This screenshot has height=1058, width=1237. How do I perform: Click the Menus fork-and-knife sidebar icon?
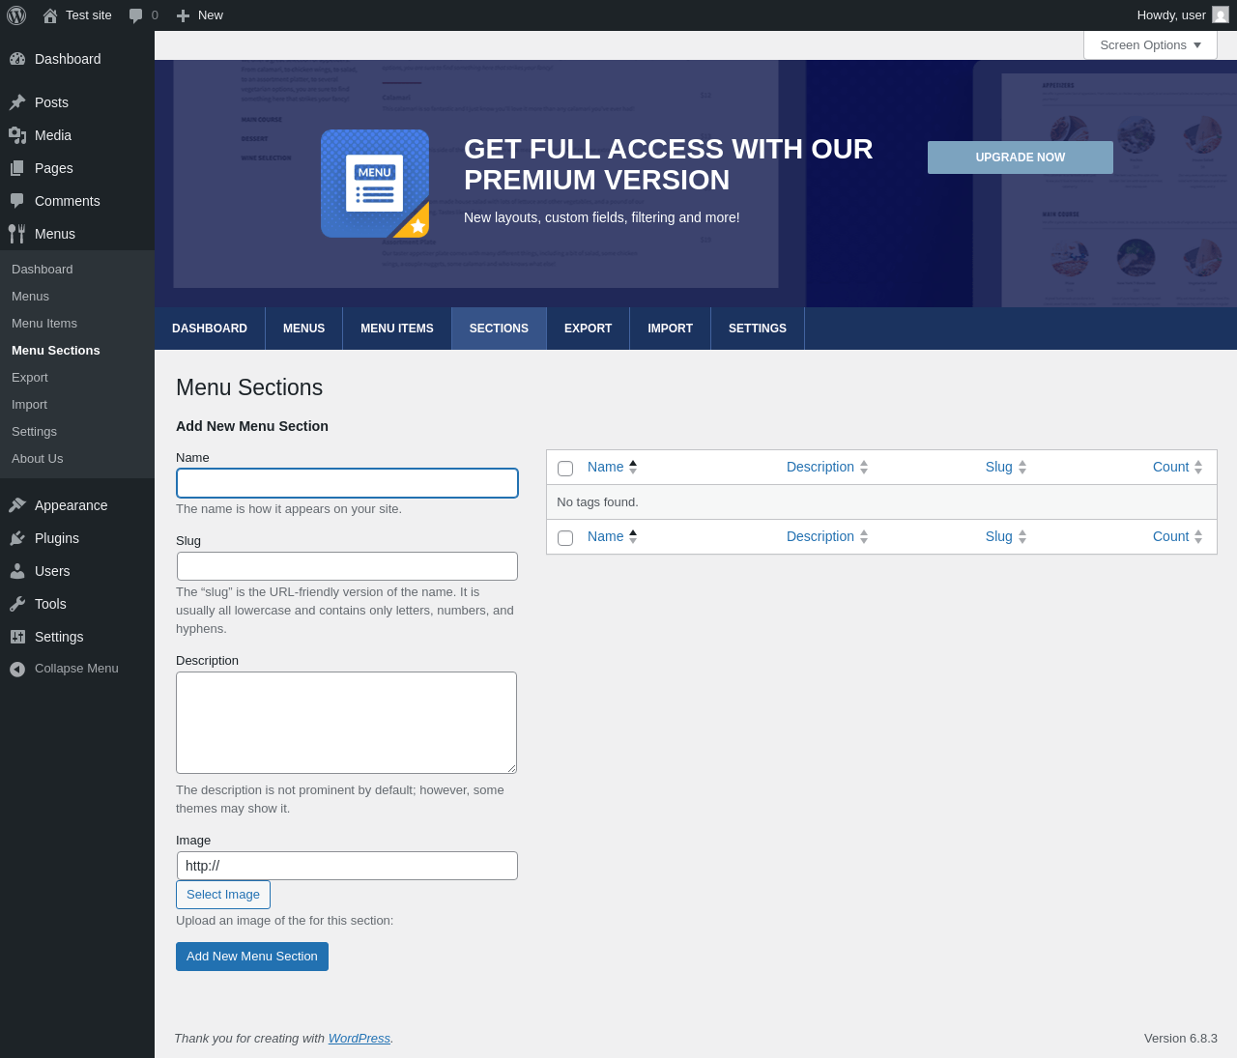point(16,234)
